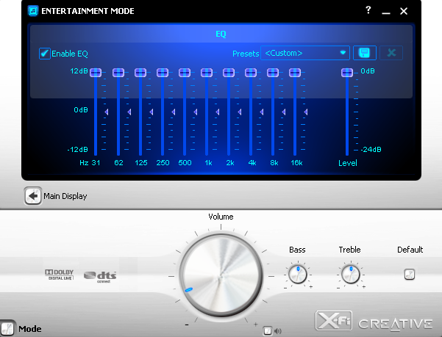Click the 4k EQ slider handle

coord(251,73)
